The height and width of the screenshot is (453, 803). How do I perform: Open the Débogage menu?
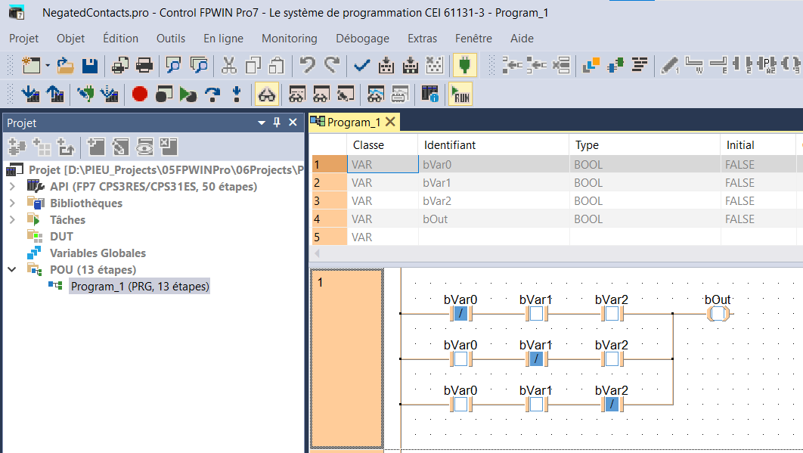click(362, 39)
